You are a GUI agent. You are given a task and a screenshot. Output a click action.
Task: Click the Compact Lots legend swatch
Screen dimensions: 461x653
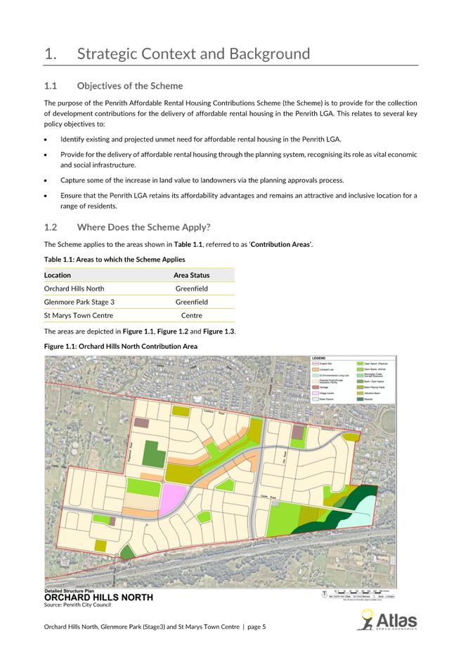[x=316, y=369]
